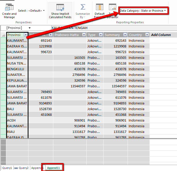Screen dimensions: 177x171
Task: Click the linked table icon beside Query2
Action: pos(16,168)
